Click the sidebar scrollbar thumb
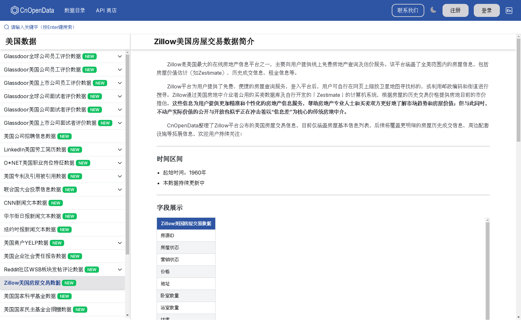Screen dimensions: 521x325 pos(127,154)
